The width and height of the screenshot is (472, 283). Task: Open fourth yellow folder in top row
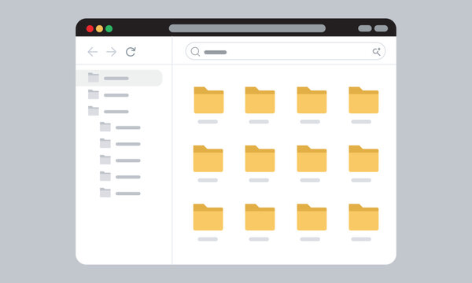click(363, 100)
